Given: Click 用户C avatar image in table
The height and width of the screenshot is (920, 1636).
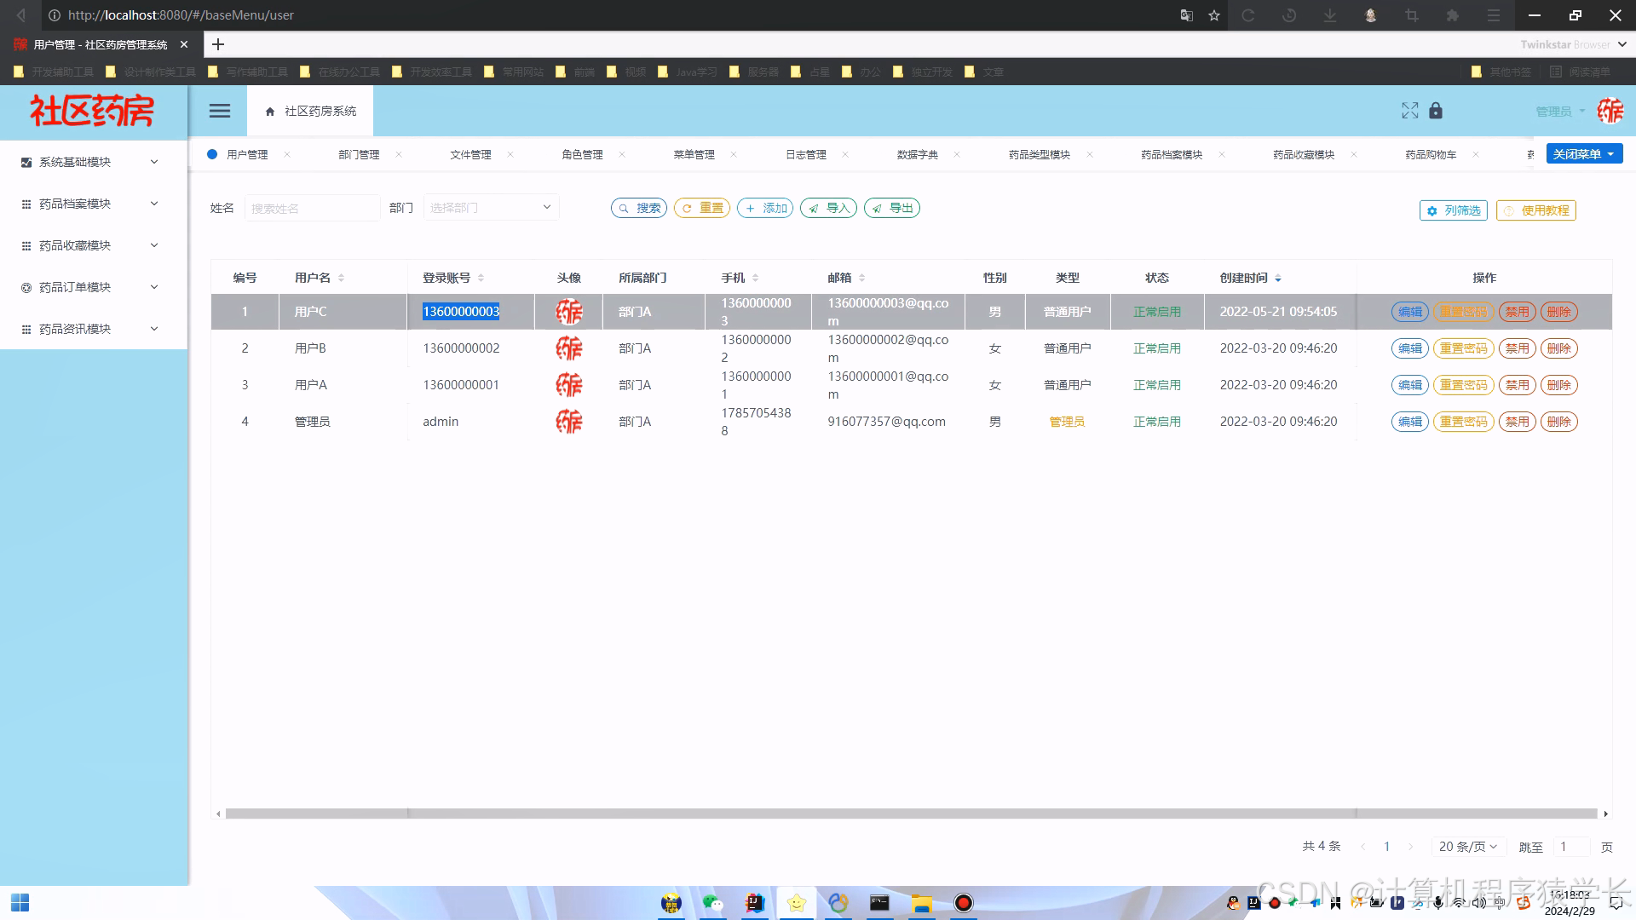Looking at the screenshot, I should [568, 312].
